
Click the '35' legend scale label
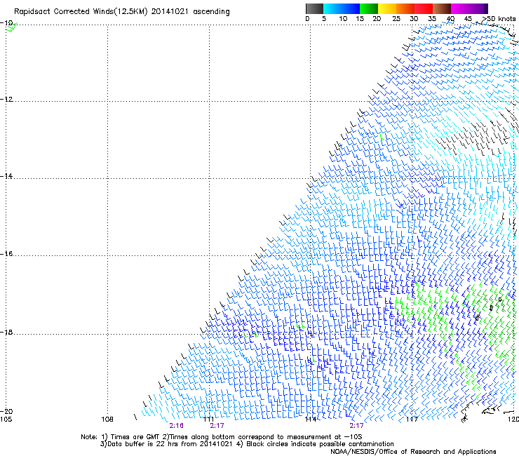pos(432,19)
